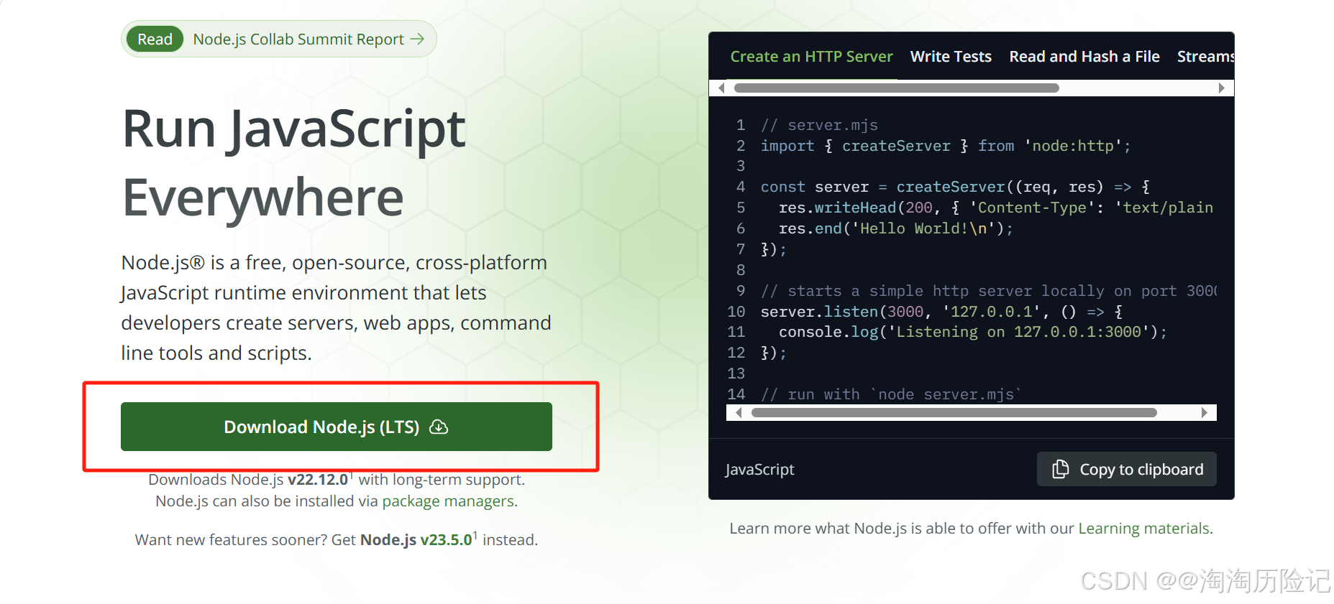Image resolution: width=1334 pixels, height=604 pixels.
Task: Click the code block horizontal scrollbar thumb
Action: [954, 413]
